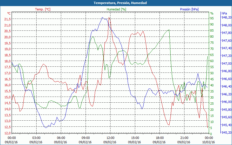232x145 pixels.
Task: Click the 30 humidity axis value
Action: point(212,97)
